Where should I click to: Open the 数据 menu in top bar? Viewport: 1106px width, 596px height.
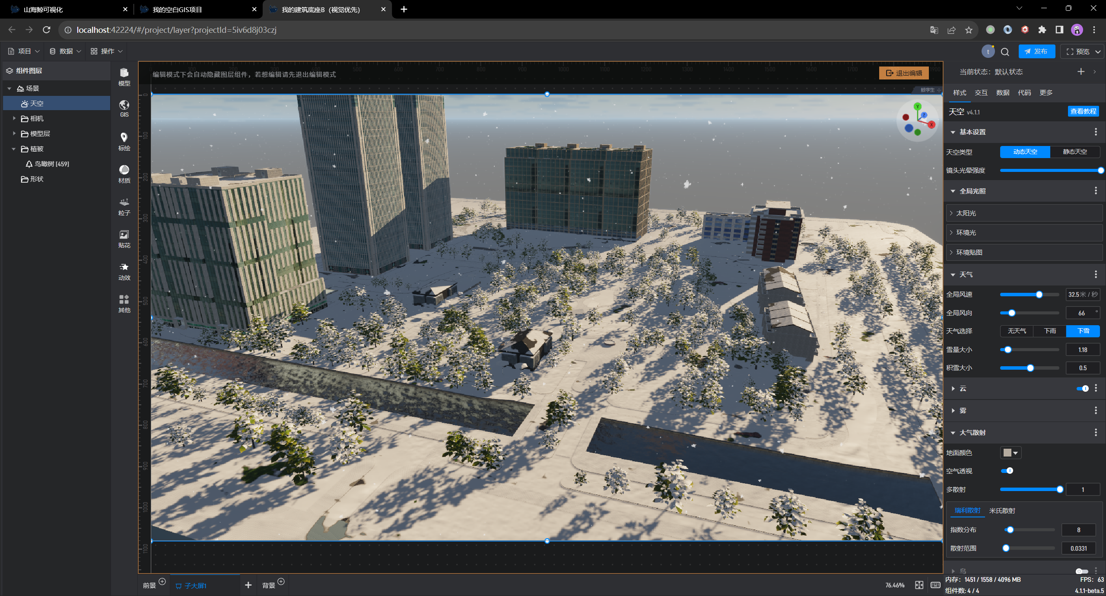click(x=65, y=51)
